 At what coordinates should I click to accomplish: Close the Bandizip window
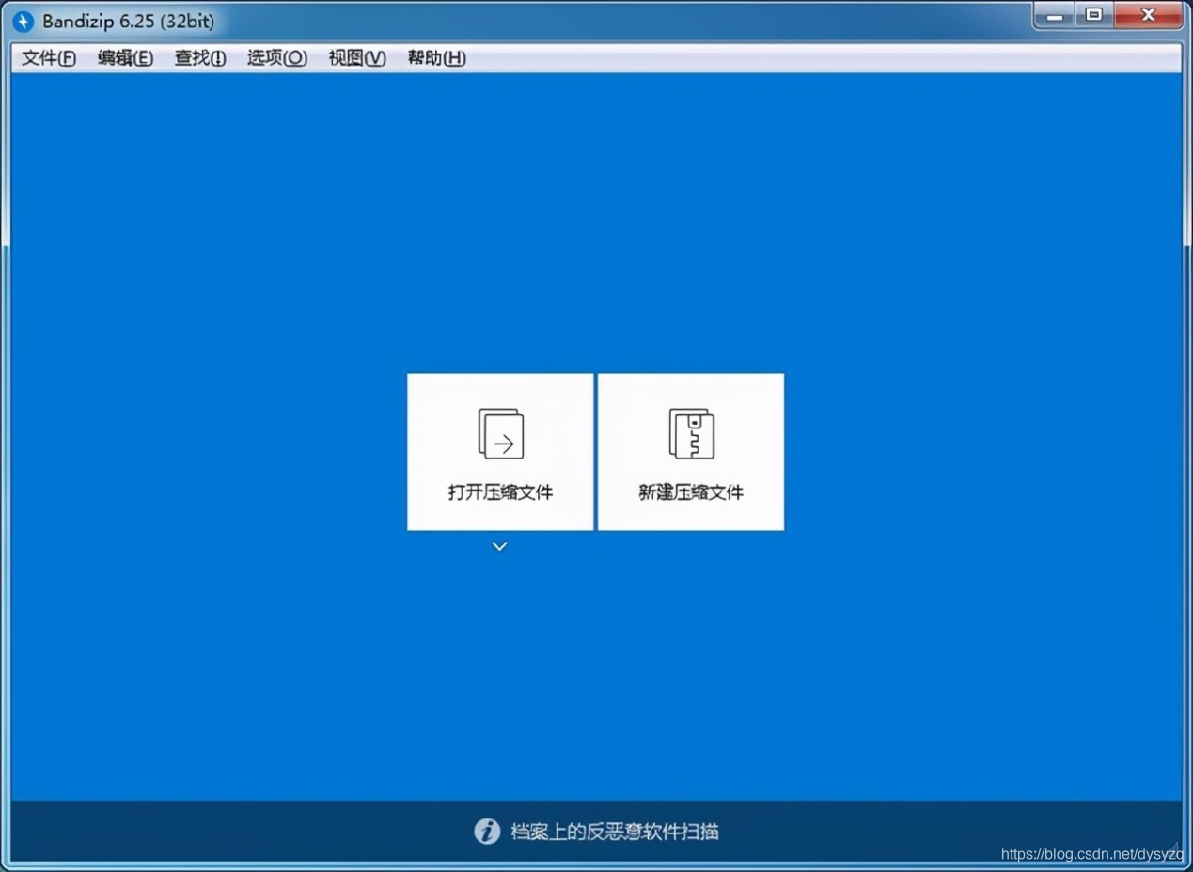pyautogui.click(x=1148, y=16)
